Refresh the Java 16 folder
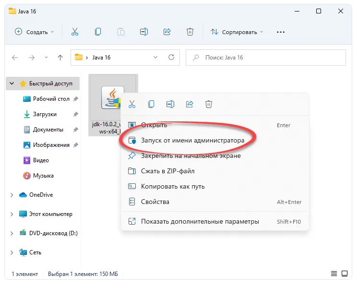358x287 pixels. [x=171, y=57]
